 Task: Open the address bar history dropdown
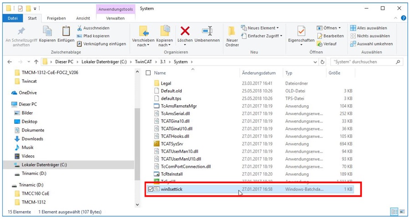(314, 62)
